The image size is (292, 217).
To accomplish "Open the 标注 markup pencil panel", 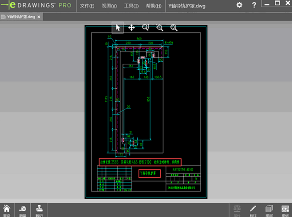I will coord(253,210).
